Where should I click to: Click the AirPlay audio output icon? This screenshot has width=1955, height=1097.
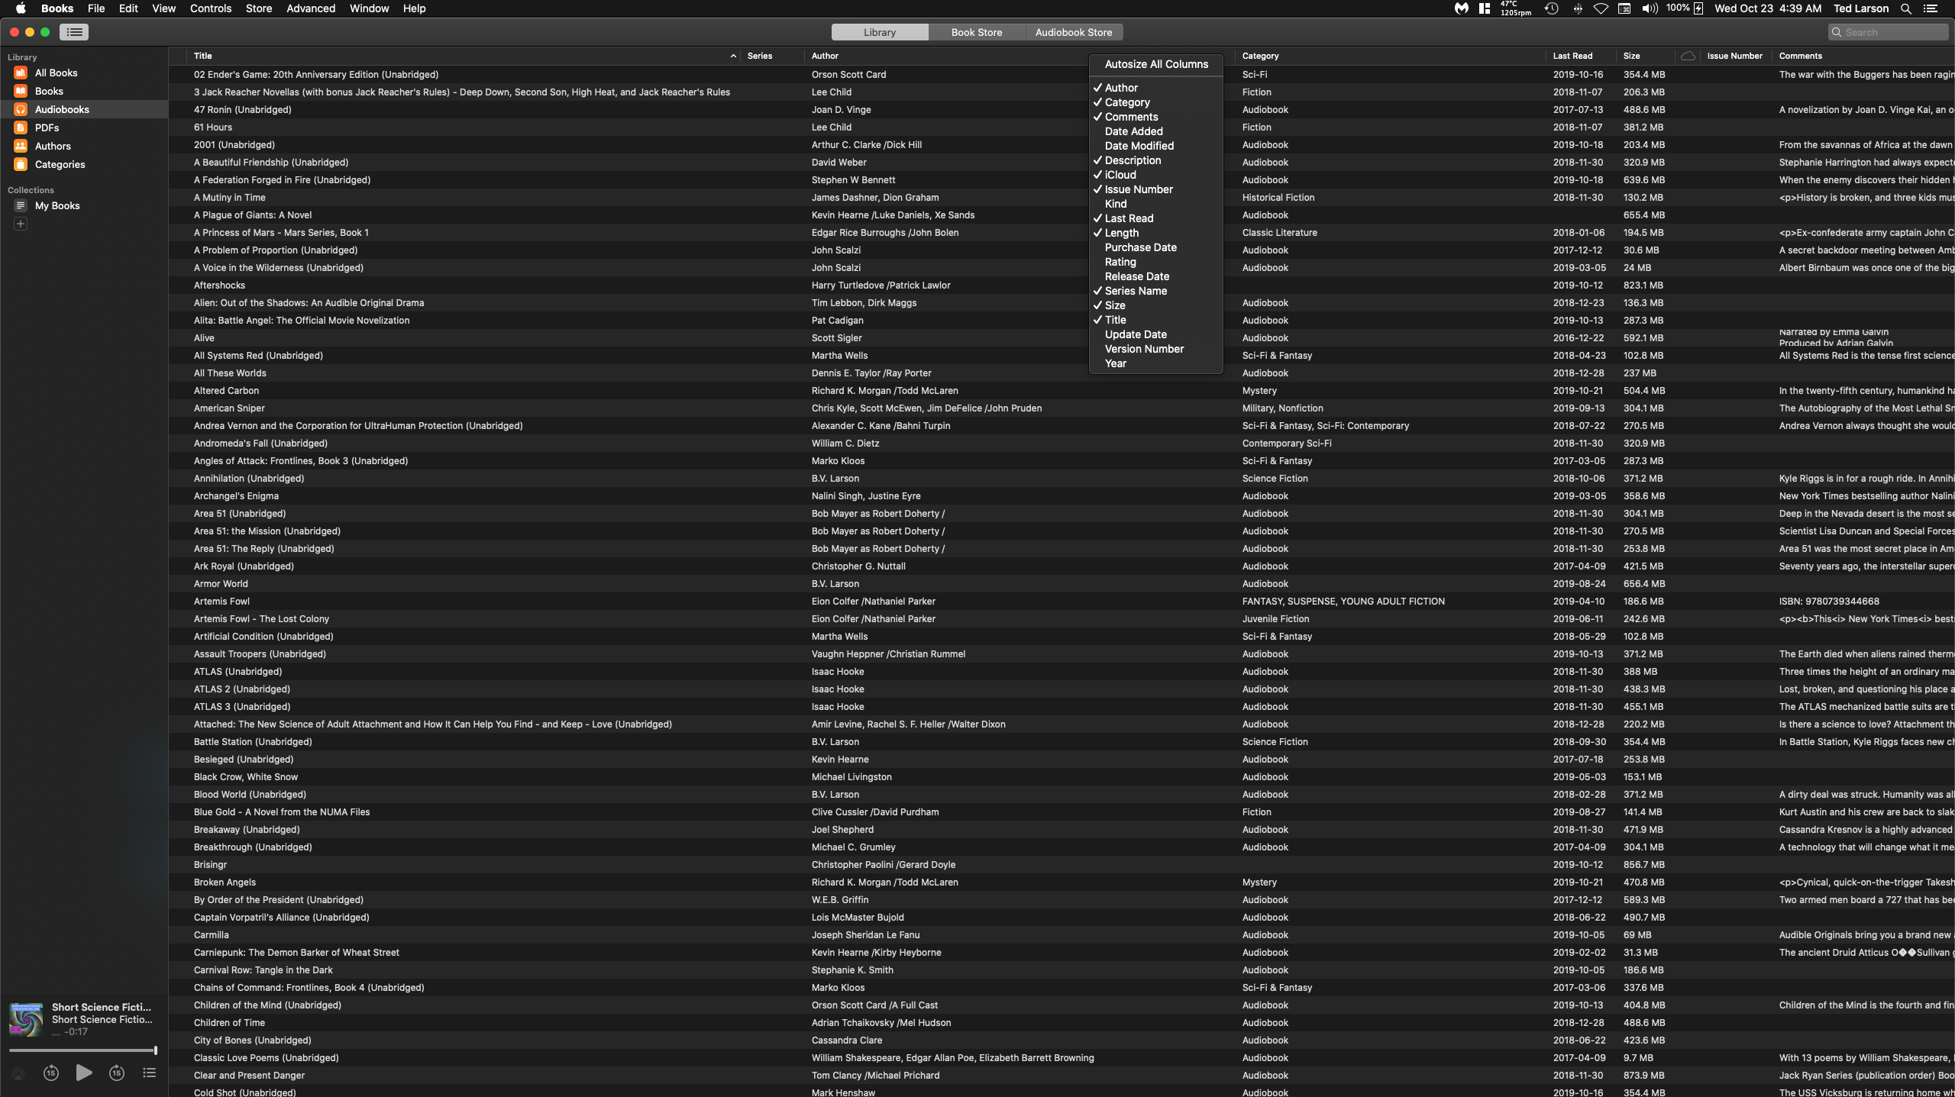tap(18, 1073)
